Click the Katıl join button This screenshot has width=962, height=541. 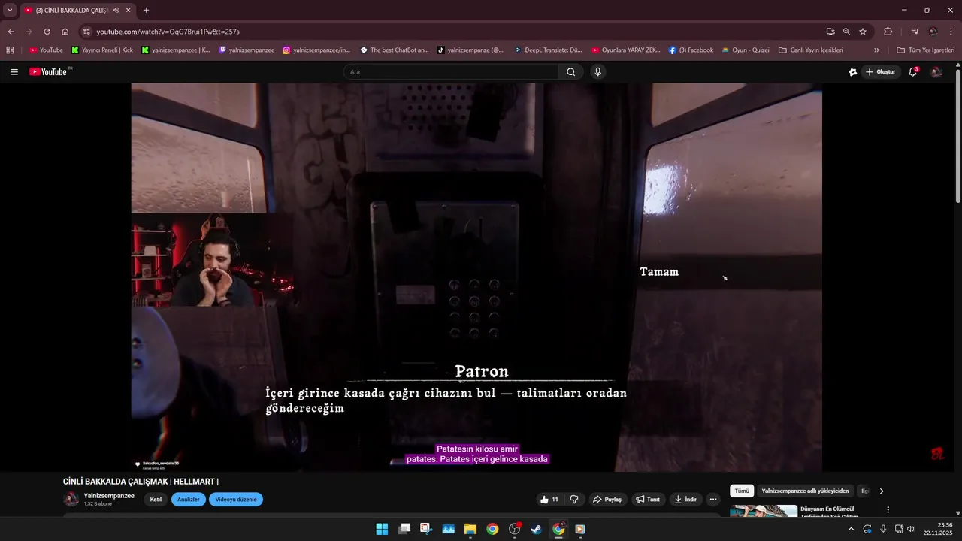pos(156,500)
